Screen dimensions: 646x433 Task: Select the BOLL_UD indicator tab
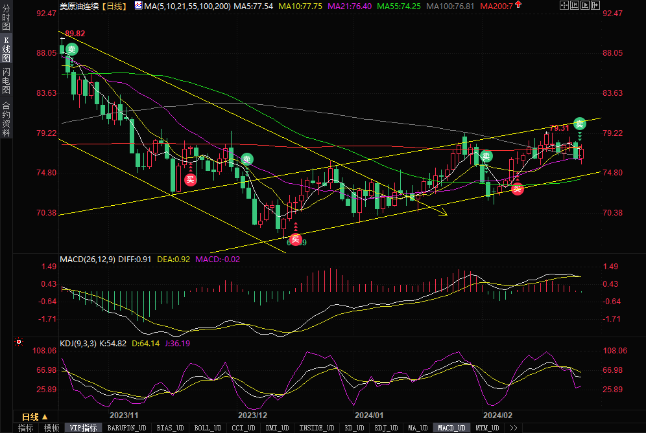207,428
